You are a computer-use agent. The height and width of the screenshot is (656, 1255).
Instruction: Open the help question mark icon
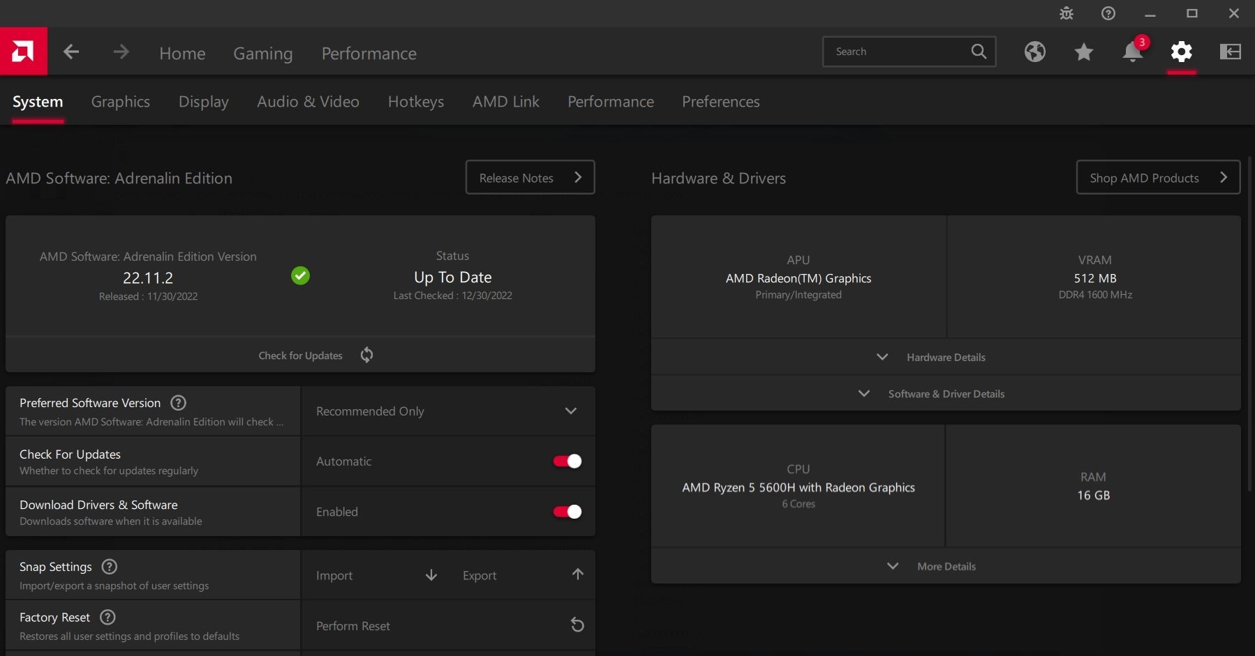1108,13
